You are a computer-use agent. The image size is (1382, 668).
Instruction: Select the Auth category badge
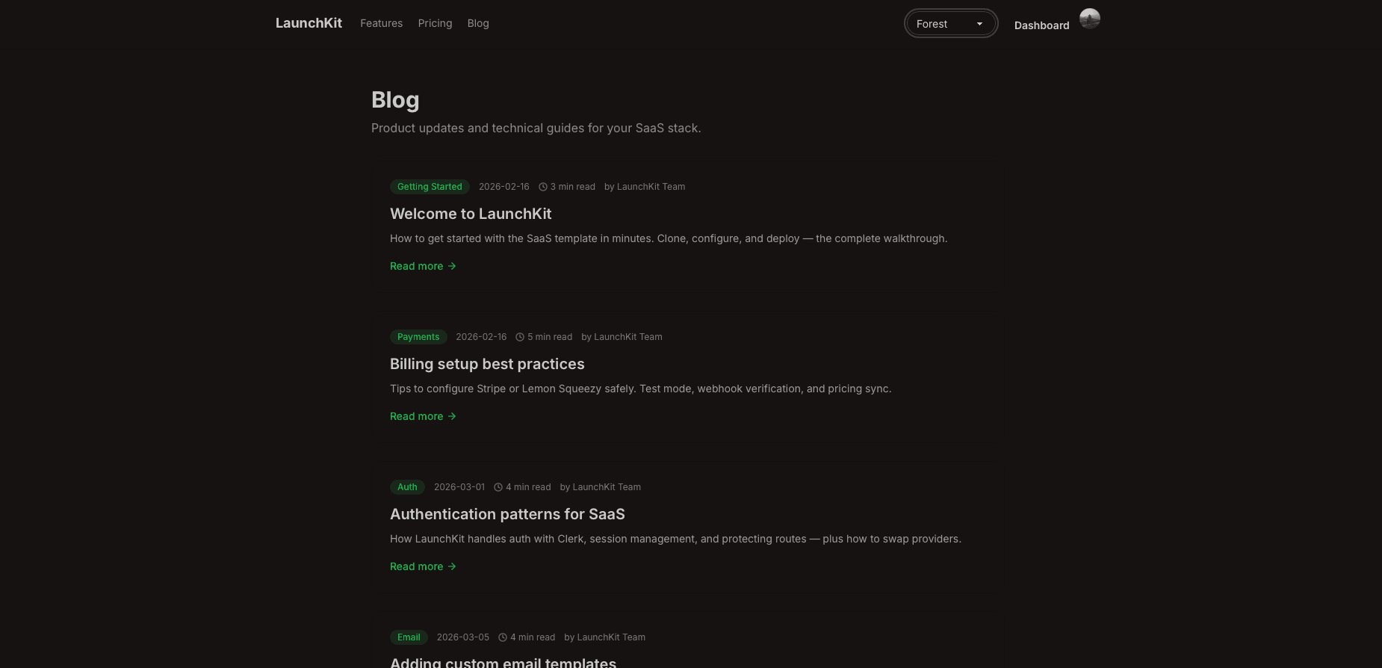click(x=407, y=486)
